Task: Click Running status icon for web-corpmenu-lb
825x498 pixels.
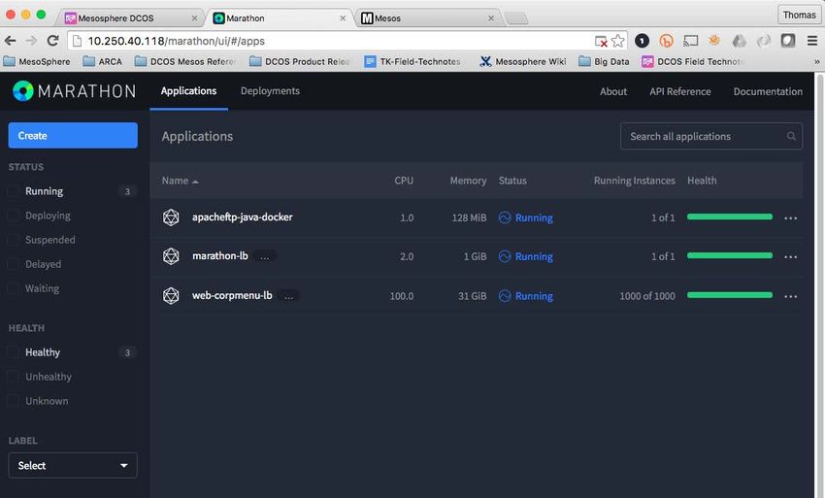Action: (x=505, y=296)
